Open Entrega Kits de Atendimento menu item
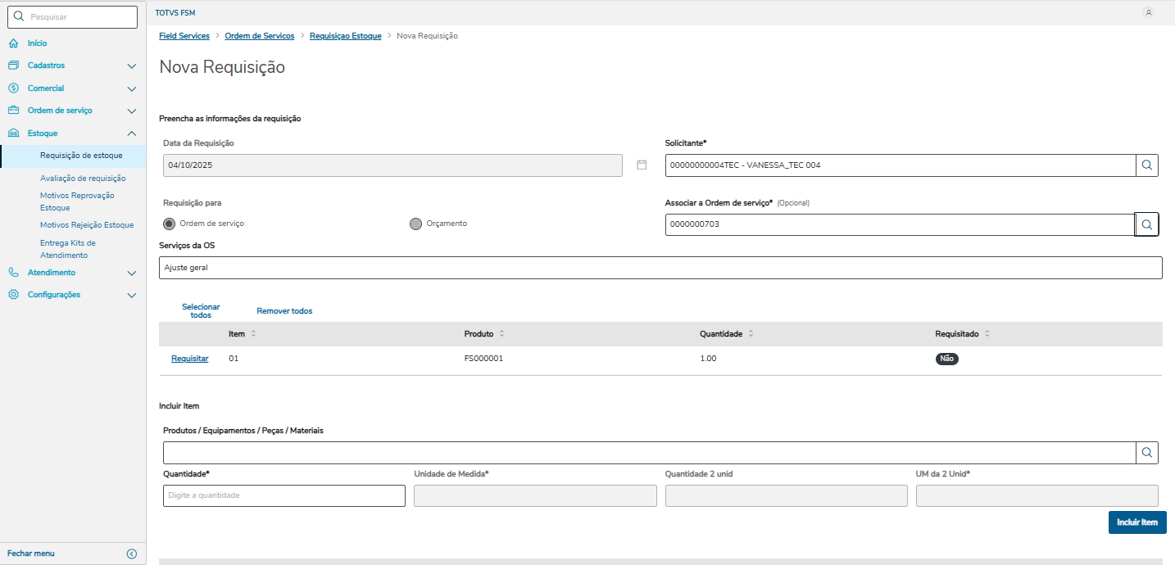The height and width of the screenshot is (565, 1175). click(68, 249)
